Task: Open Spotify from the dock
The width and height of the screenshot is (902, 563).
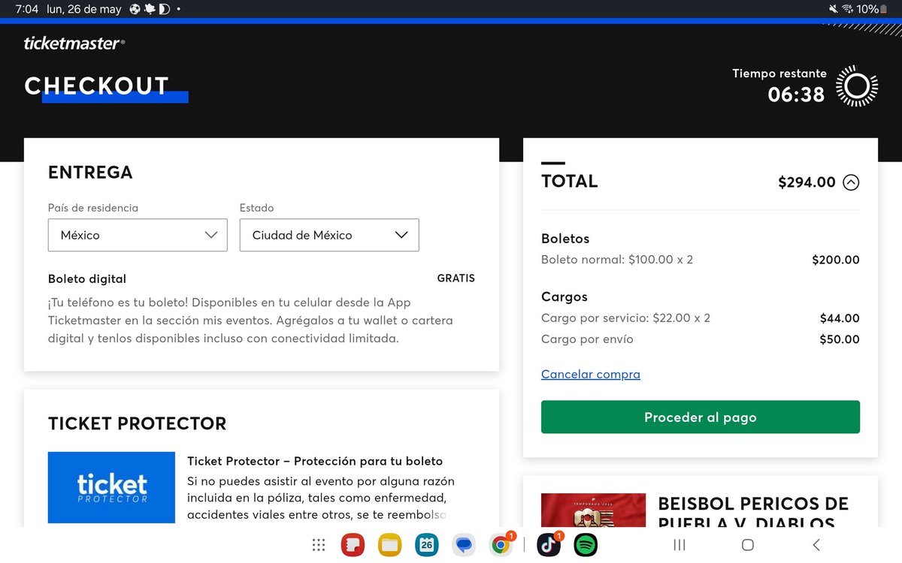Action: [x=586, y=545]
